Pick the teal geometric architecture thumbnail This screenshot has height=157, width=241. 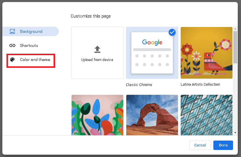coord(206,115)
